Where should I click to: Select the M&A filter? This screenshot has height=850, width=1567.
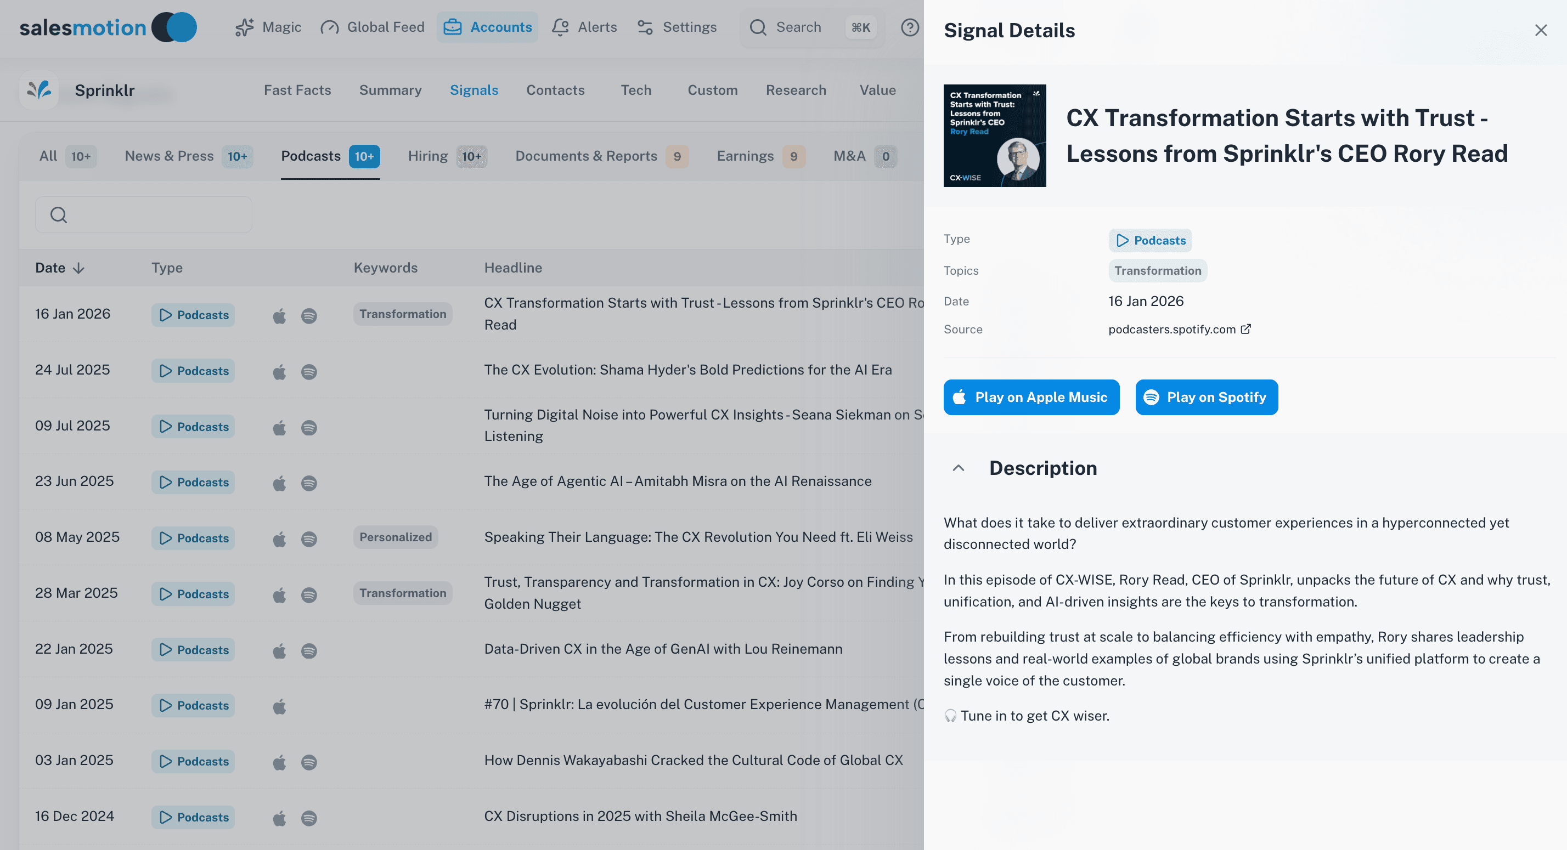[865, 156]
